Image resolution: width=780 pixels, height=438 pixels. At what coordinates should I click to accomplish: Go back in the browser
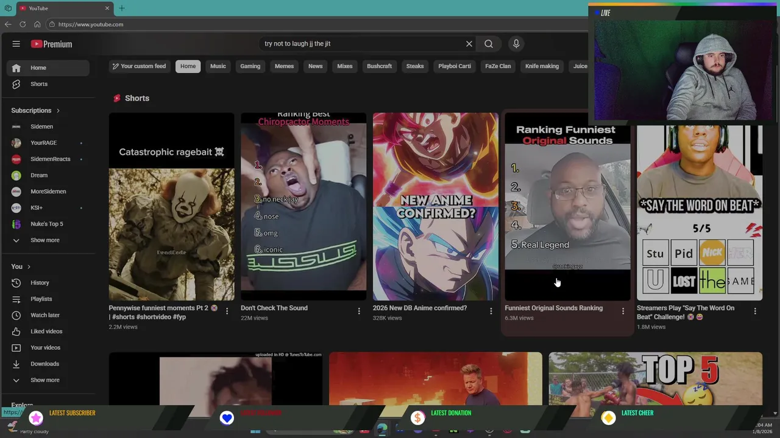[8, 24]
